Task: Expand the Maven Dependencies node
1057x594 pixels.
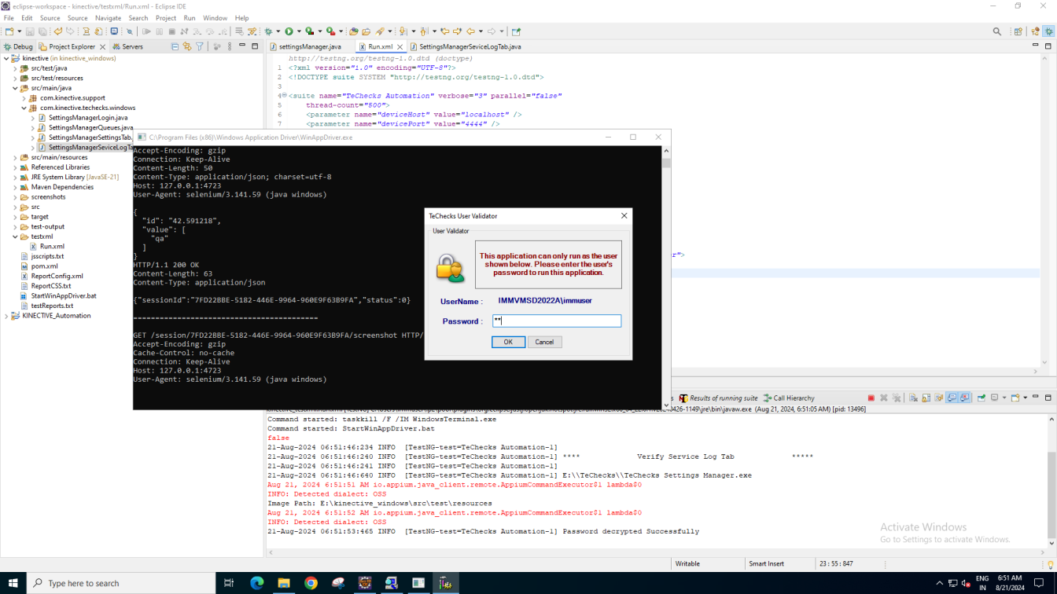Action: 15,187
